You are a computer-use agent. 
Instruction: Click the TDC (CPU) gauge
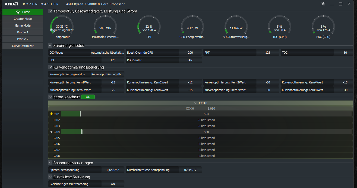pos(279,27)
